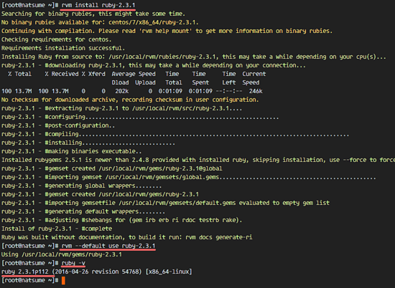Click the 'Installed rubygems 2.5.1 is newer' line

tap(198, 160)
